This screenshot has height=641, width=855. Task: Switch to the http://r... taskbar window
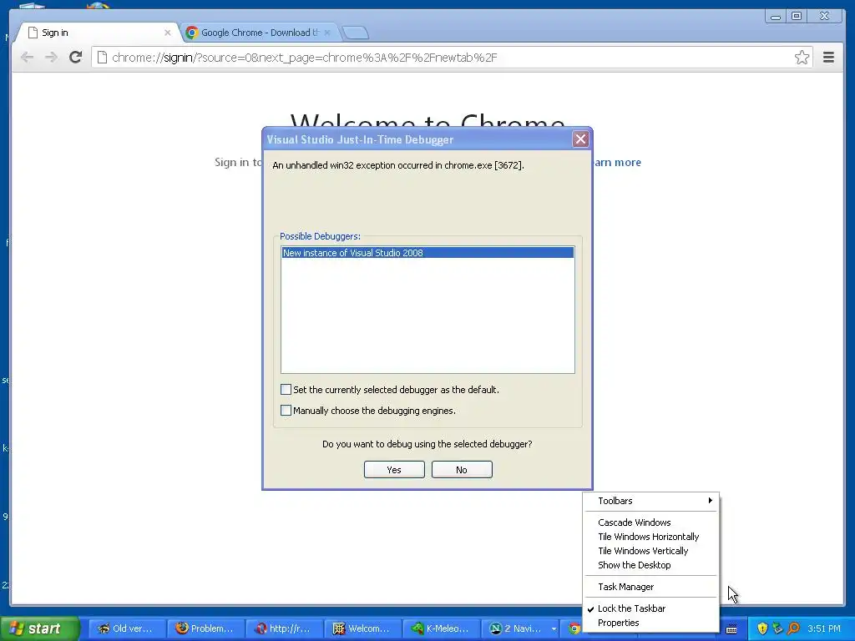point(284,628)
